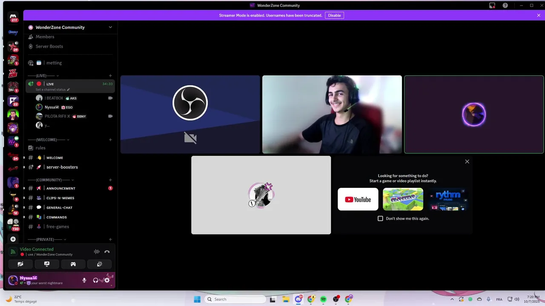545x306 pixels.
Task: Start an activity with gamepad icon
Action: 73,264
